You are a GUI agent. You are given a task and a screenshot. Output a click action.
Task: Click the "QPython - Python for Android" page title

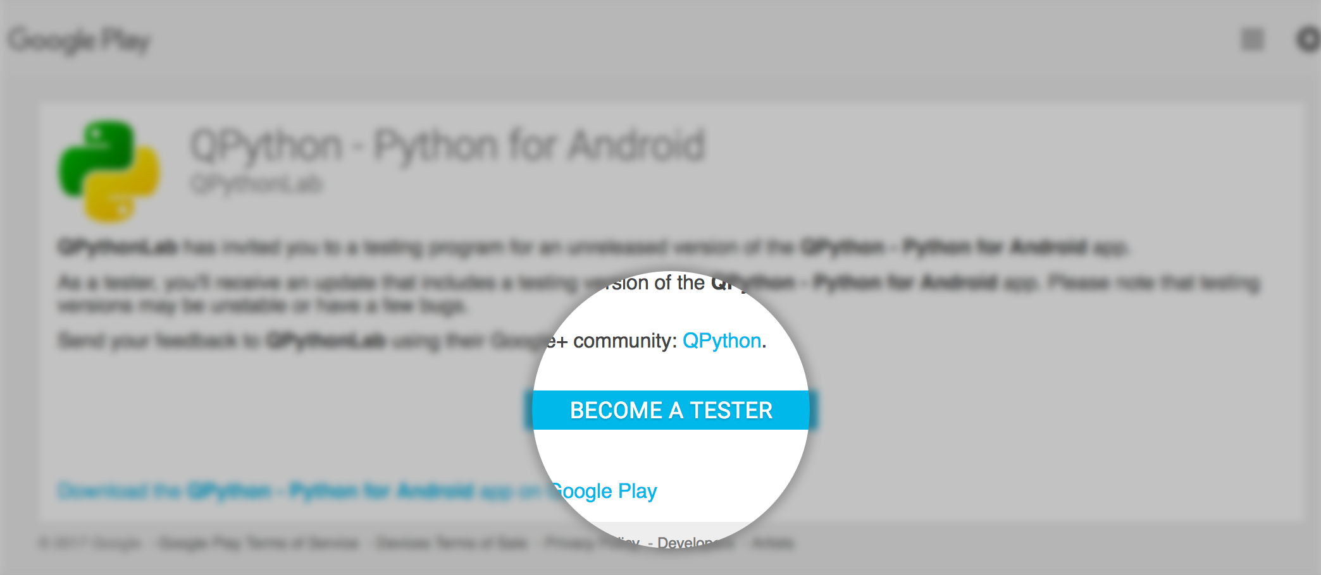tap(447, 146)
